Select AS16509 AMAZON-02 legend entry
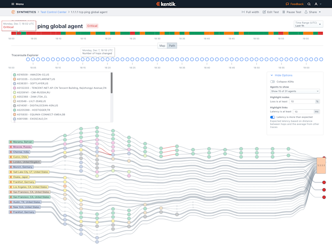Image resolution: width=332 pixels, height=245 pixels. (x=31, y=75)
